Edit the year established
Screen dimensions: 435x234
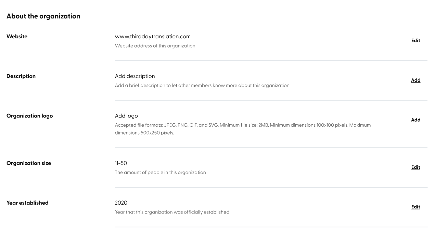pos(415,207)
